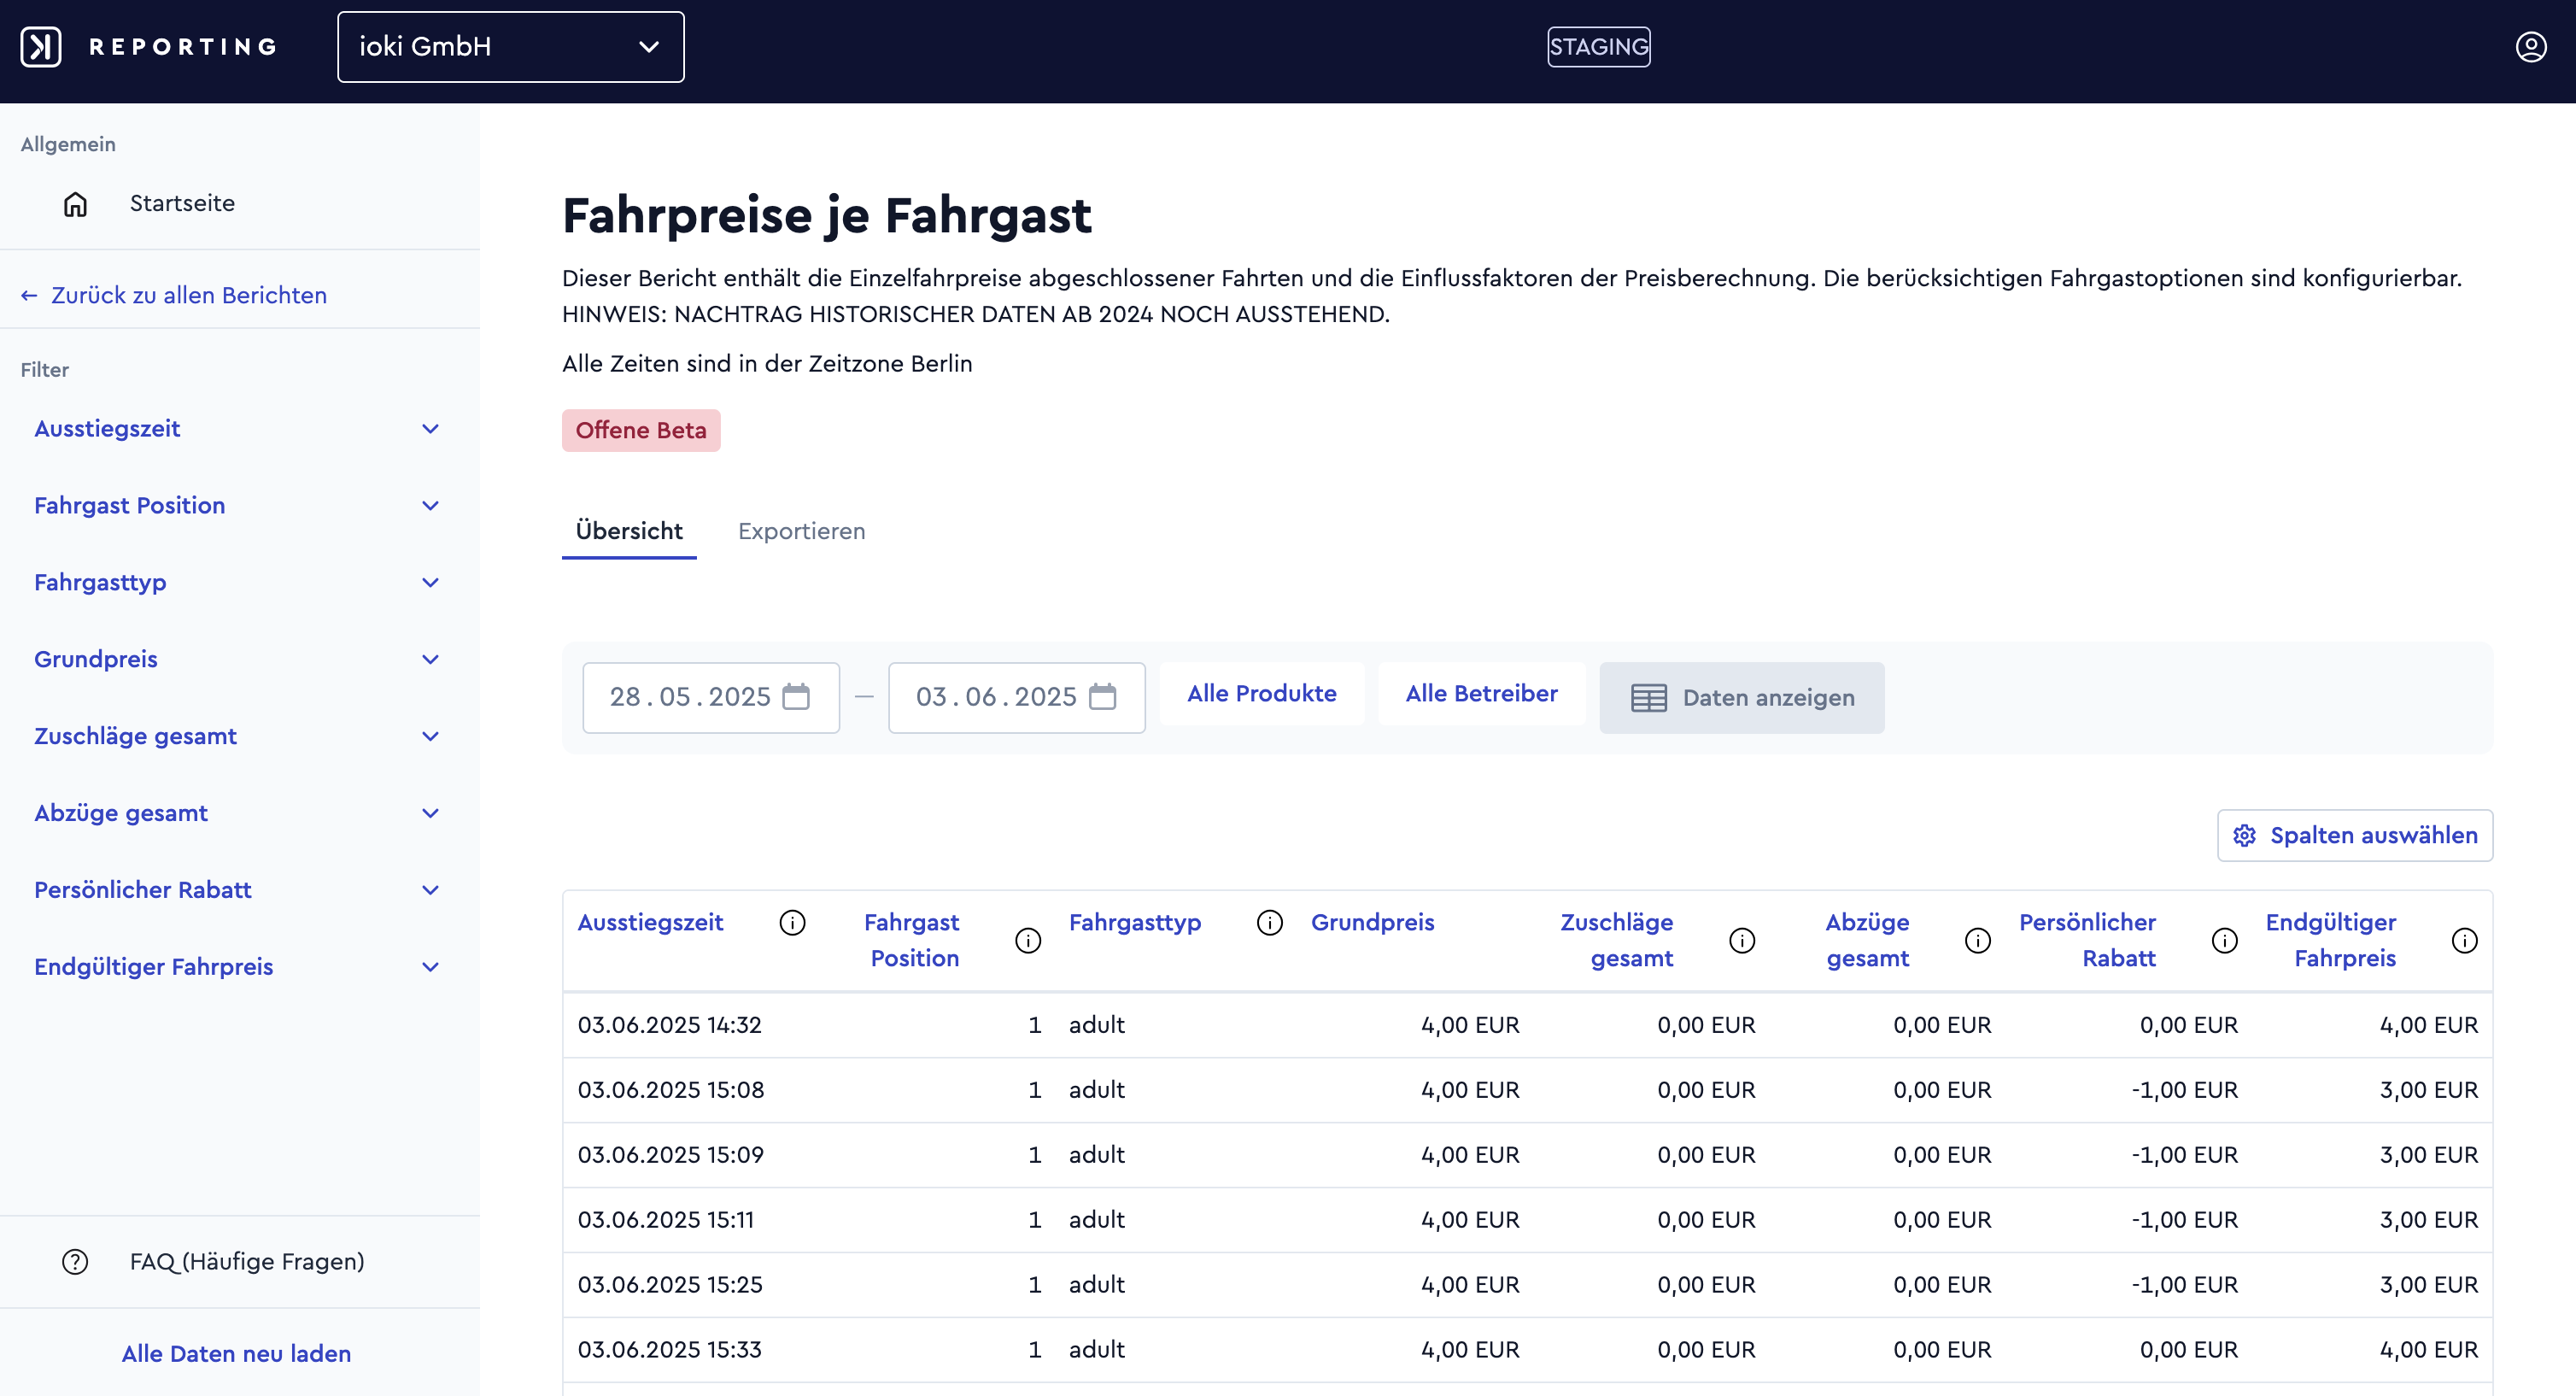Click cell 03.06.2025 15:25

click(670, 1285)
